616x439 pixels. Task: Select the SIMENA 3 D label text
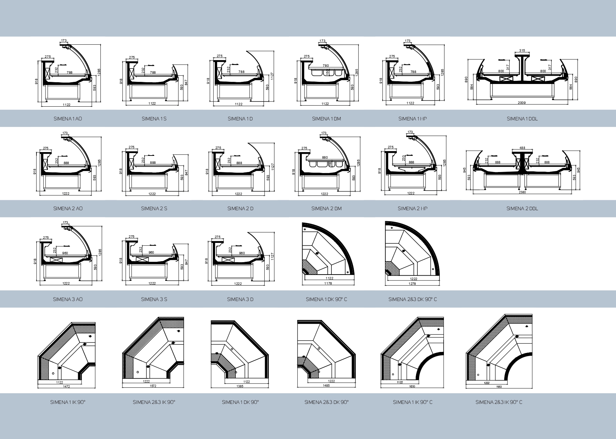[x=240, y=299]
